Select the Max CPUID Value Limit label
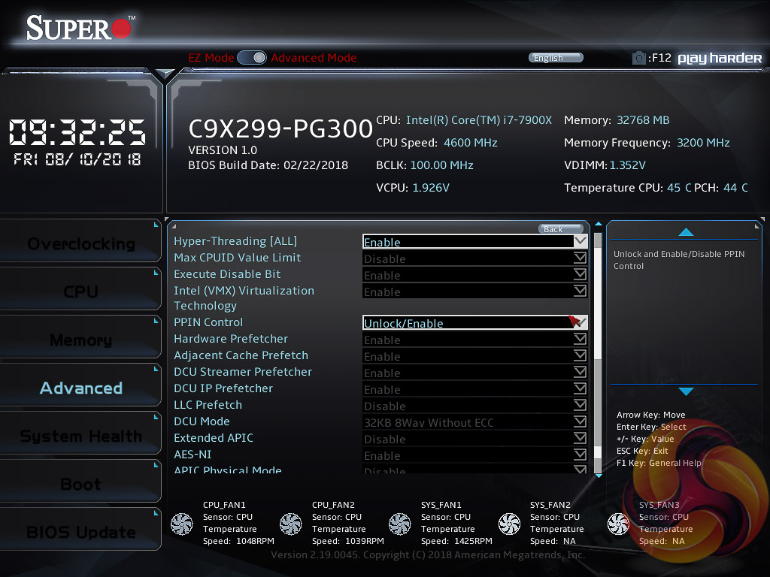Viewport: 770px width, 577px height. [237, 258]
